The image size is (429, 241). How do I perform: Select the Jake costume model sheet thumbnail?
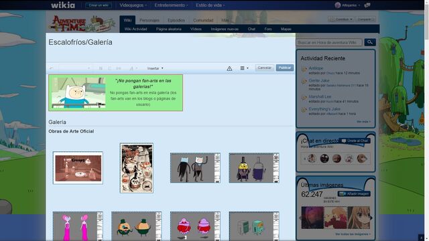pos(254,168)
